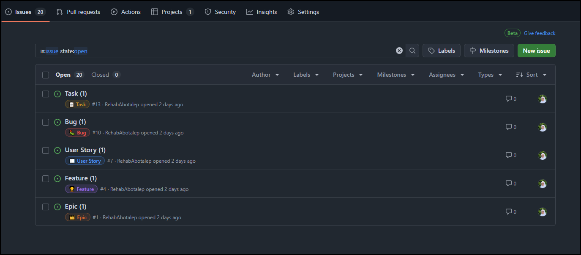Click the assignee avatar on the Epic (1) row
Viewport: 581px width, 255px height.
pos(543,212)
